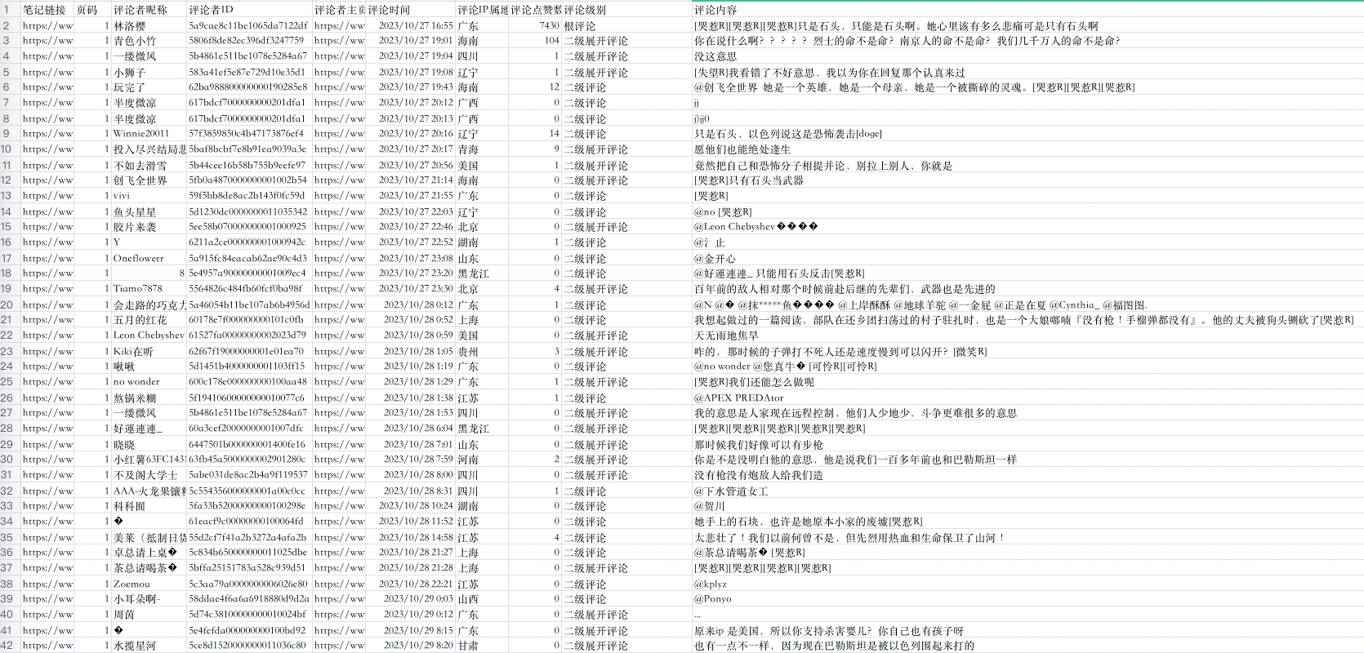Image resolution: width=1364 pixels, height=653 pixels.
Task: Click ID cell 5564826c484fb60fcf0ba98f
Action: pyautogui.click(x=249, y=289)
